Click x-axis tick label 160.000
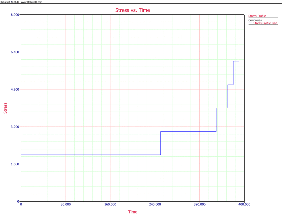This screenshot has height=217, width=282. click(x=110, y=204)
